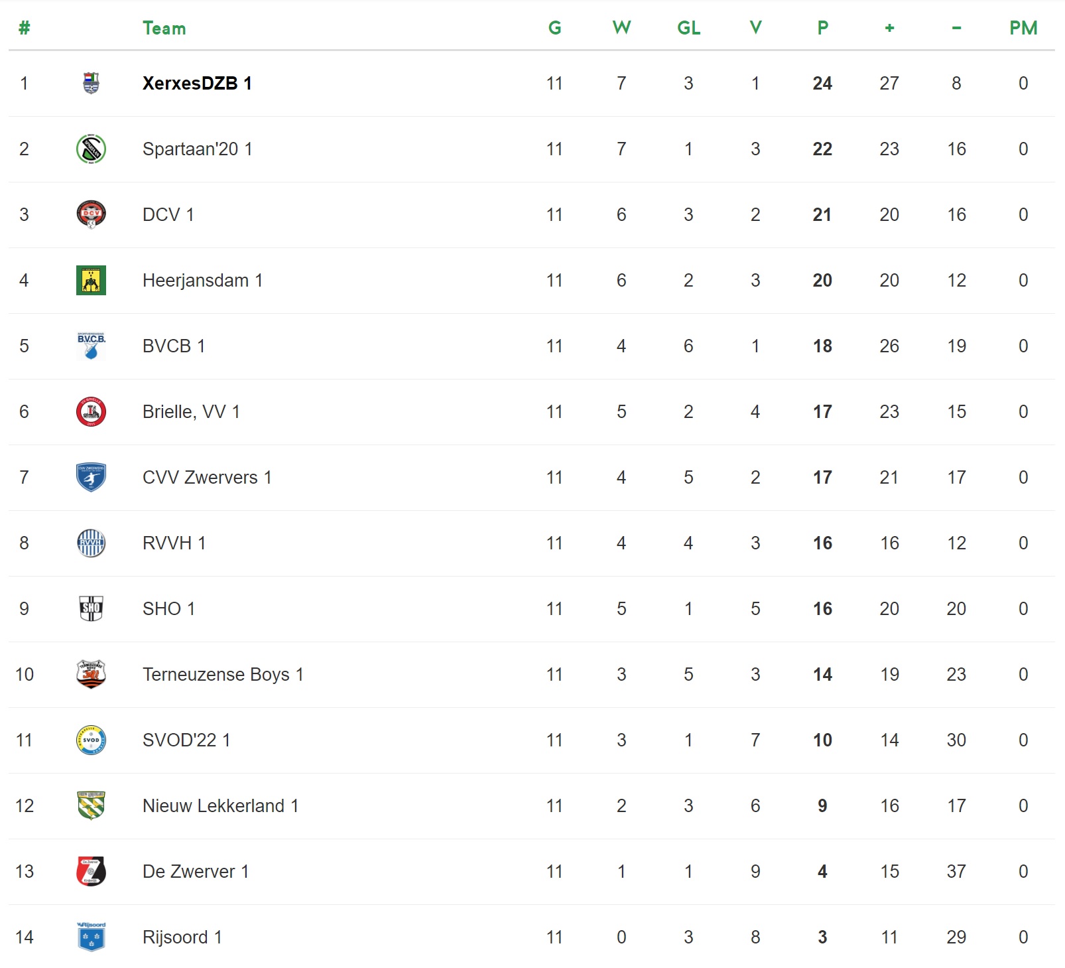Click the DCV club logo
1065x968 pixels.
pos(91,215)
